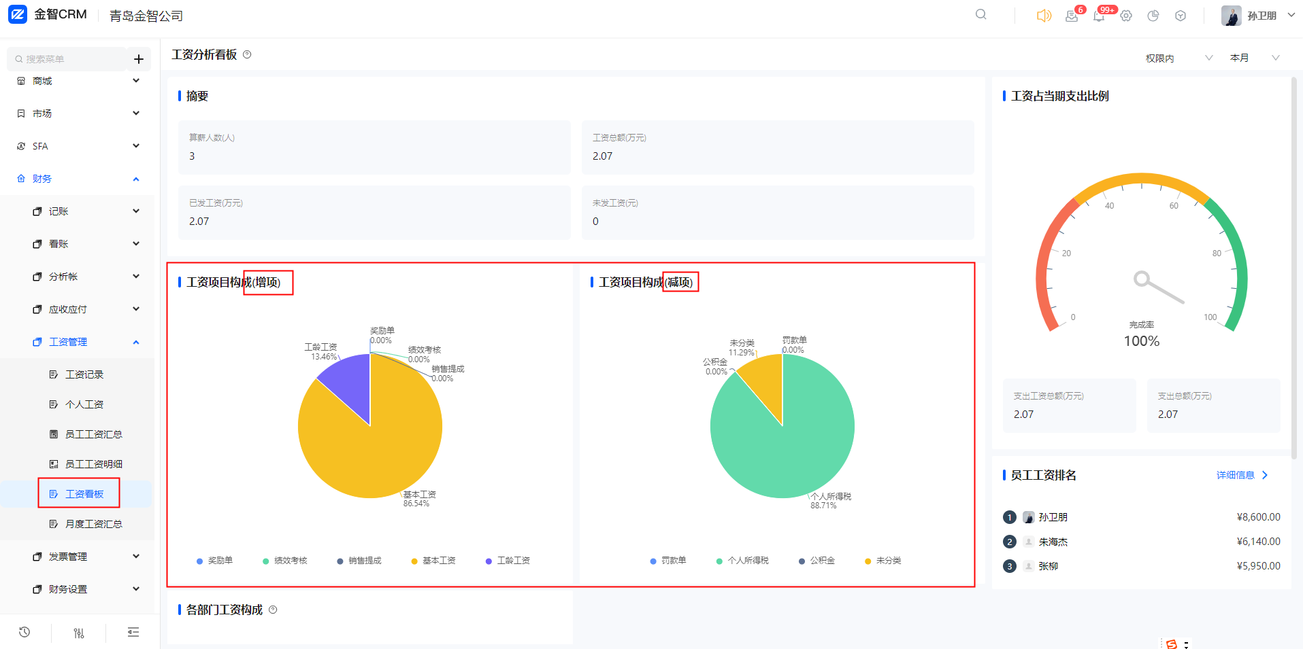The height and width of the screenshot is (649, 1303).
Task: Toggle 基本工资 legend item
Action: (x=433, y=561)
